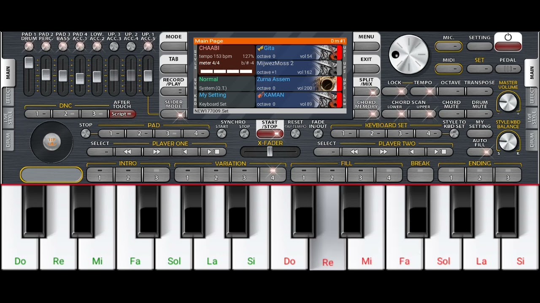Click the Style to KBD Set knob
Screen dimensions: 540x303
click(454, 134)
